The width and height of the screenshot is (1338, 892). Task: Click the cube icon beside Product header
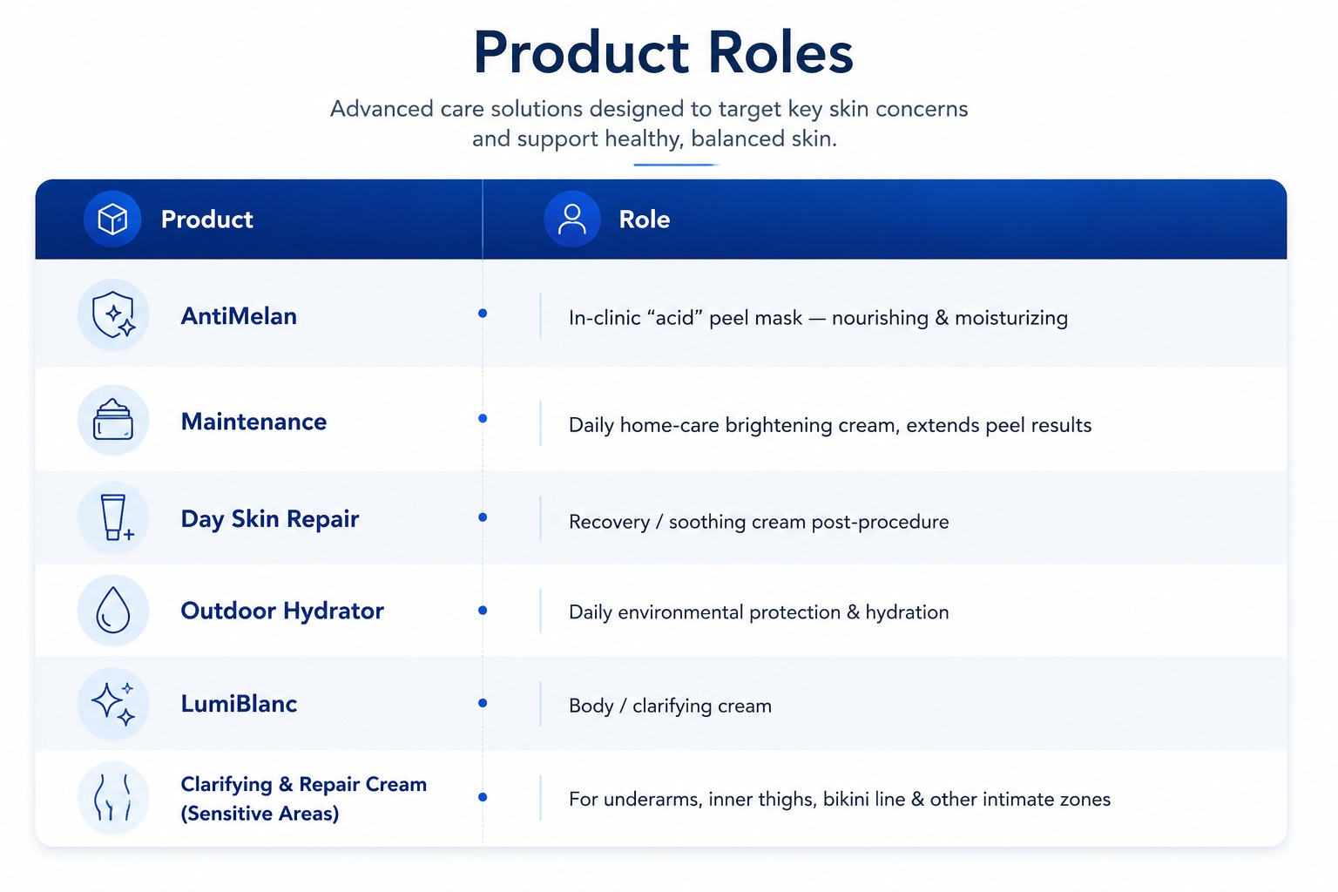(112, 219)
